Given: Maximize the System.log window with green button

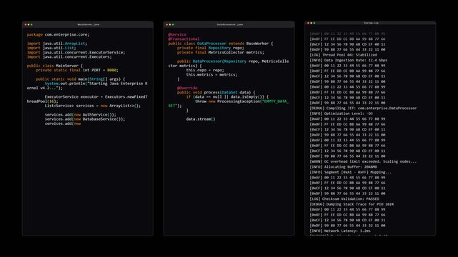Looking at the screenshot, I should [314, 23].
